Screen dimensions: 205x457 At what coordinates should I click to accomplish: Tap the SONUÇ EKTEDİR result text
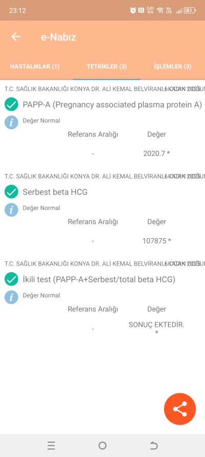point(156,325)
